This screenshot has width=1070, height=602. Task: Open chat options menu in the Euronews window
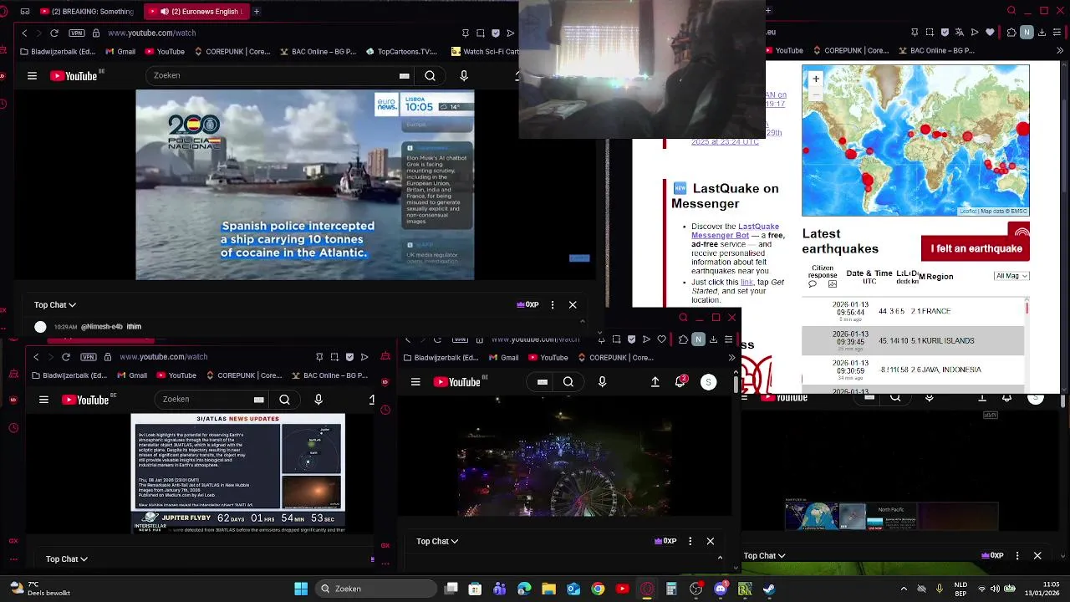[553, 305]
